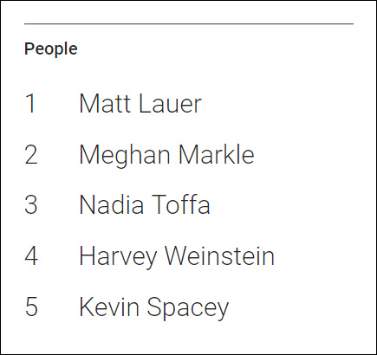Click the word Markle

[216, 154]
